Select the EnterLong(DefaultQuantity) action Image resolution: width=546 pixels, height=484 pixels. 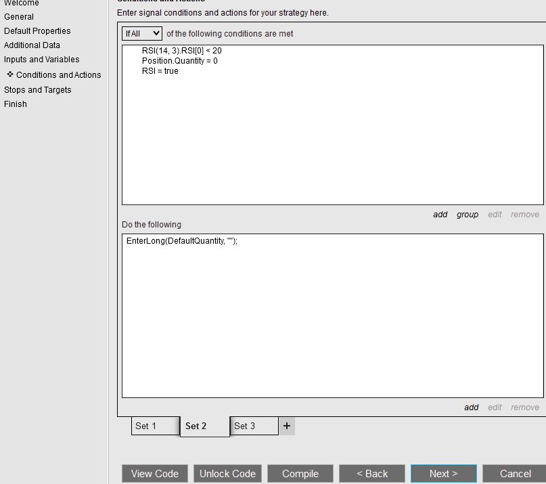coord(182,241)
